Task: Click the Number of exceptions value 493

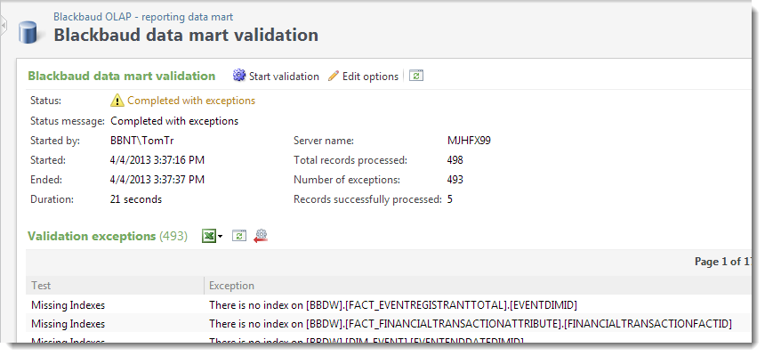Action: 455,180
